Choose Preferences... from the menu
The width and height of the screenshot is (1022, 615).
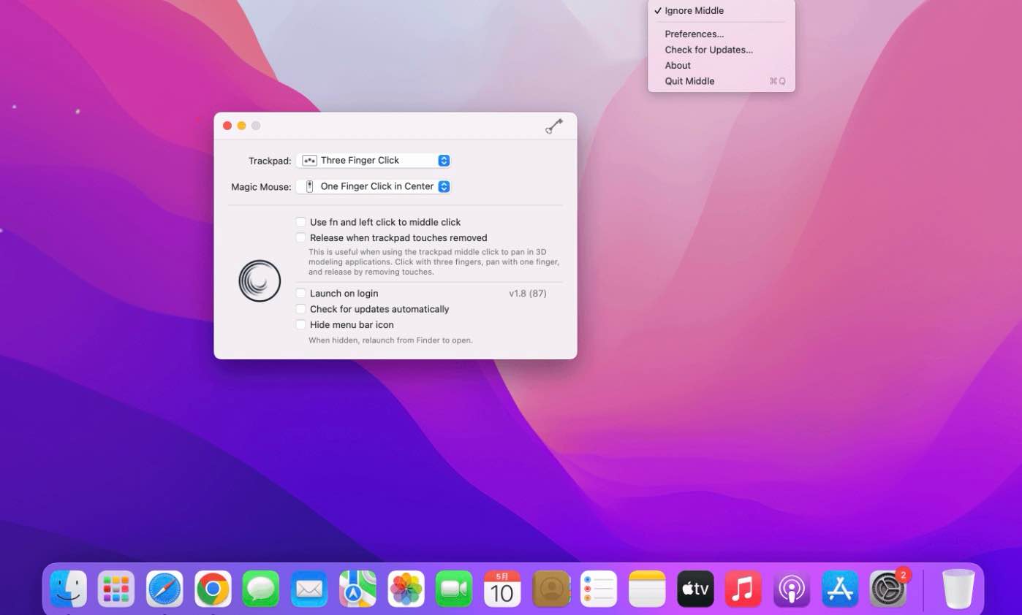pos(694,34)
